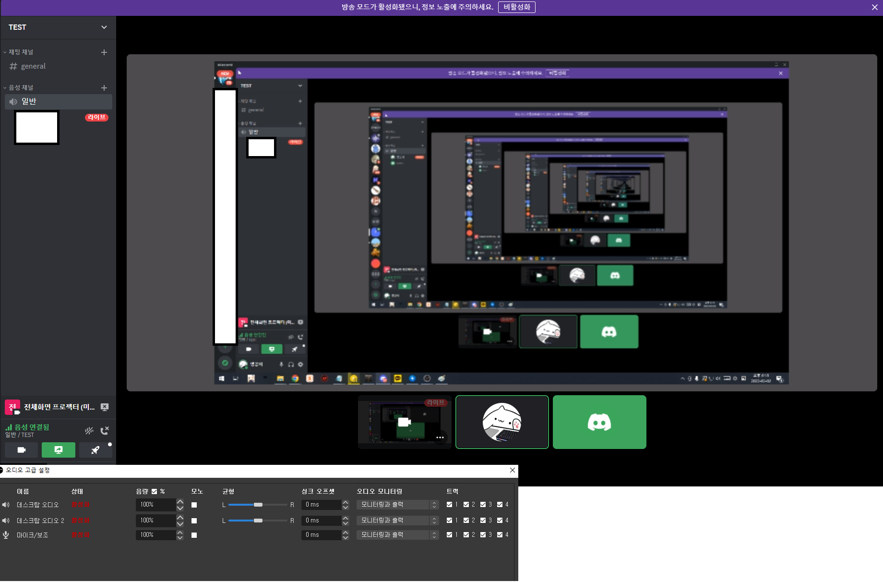Adjust balance slider for 데스크탑 오디오 2

[x=258, y=521]
